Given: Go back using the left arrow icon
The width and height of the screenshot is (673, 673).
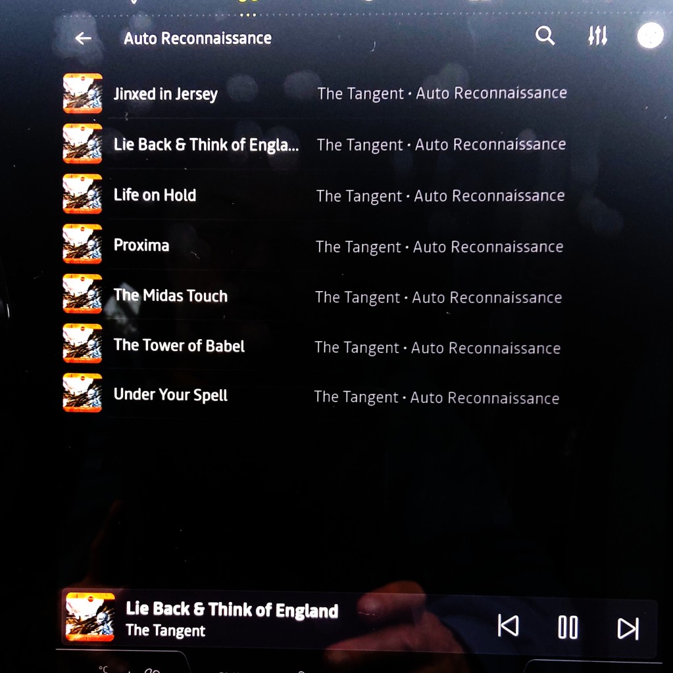Looking at the screenshot, I should [83, 38].
